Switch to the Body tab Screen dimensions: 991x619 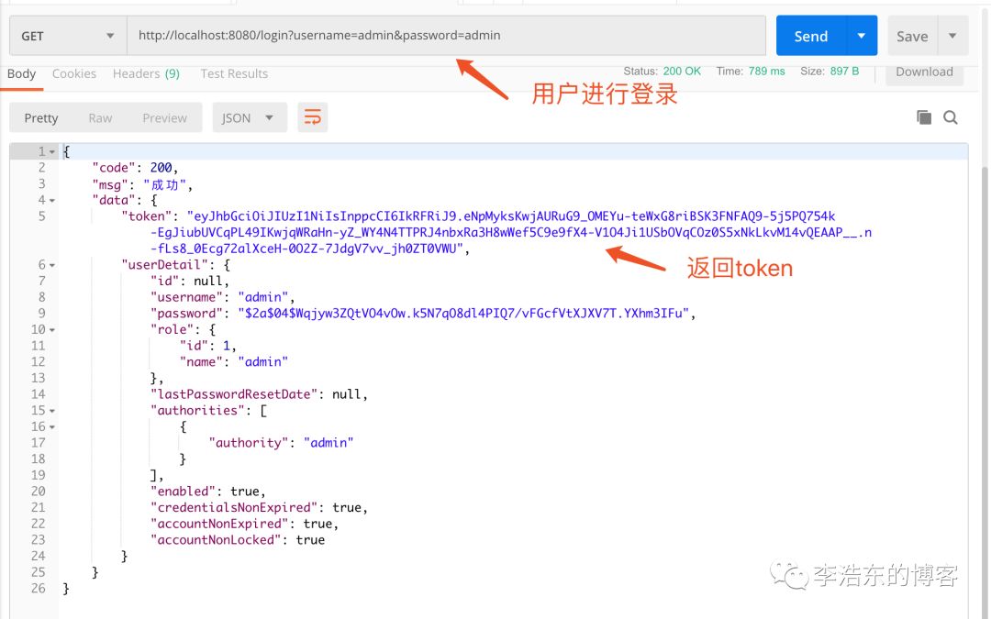21,74
